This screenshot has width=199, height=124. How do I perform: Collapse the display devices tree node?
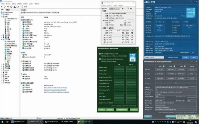click(2, 39)
